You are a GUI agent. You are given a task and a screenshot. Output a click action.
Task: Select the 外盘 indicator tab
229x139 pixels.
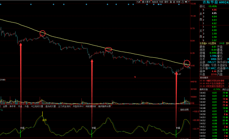coord(27,106)
